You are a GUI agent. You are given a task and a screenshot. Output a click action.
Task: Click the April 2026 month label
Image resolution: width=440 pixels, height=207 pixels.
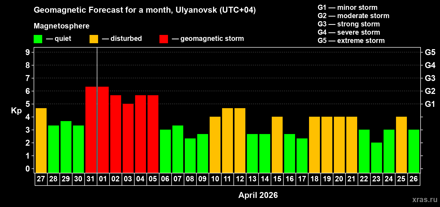tap(258, 195)
